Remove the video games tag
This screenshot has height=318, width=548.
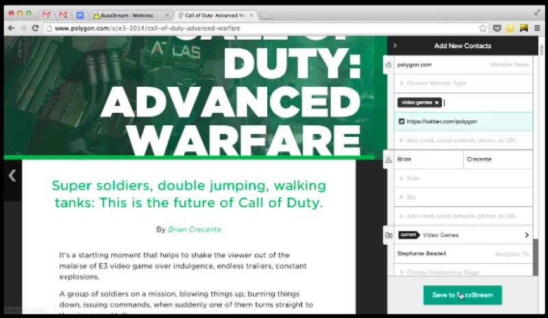pyautogui.click(x=437, y=103)
